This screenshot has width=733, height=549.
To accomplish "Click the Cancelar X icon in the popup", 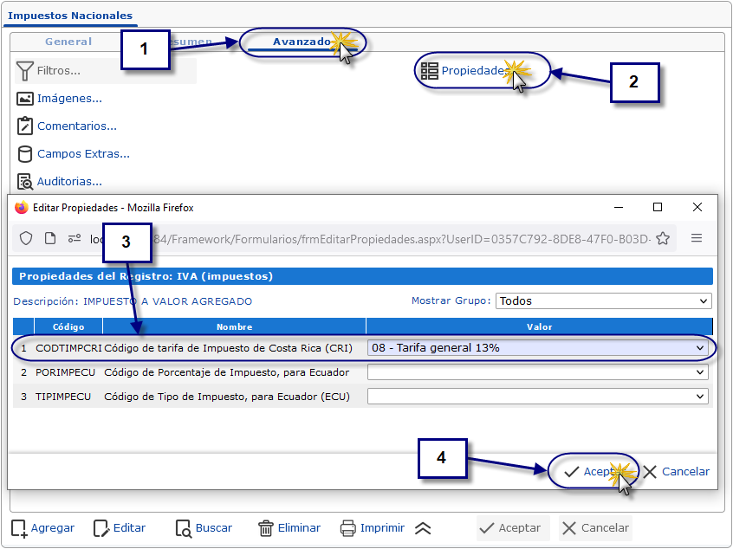I will tap(650, 472).
